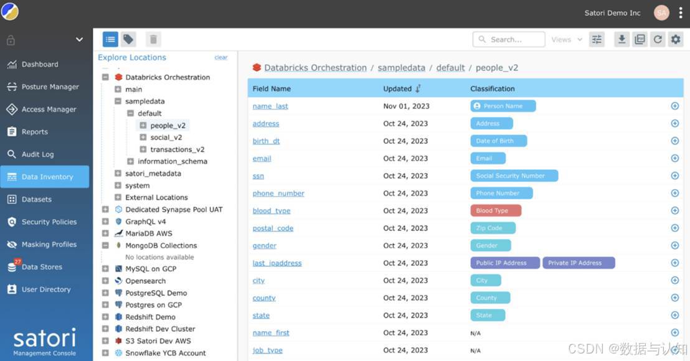
Task: Expand the social_v2 table node
Action: click(143, 137)
